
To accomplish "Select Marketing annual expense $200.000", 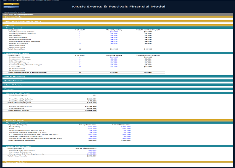I will pyautogui.click(x=126, y=127).
